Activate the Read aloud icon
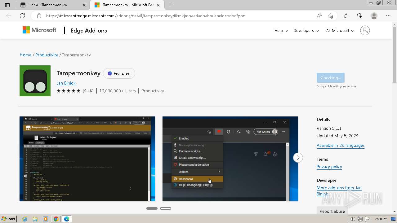 click(319, 16)
